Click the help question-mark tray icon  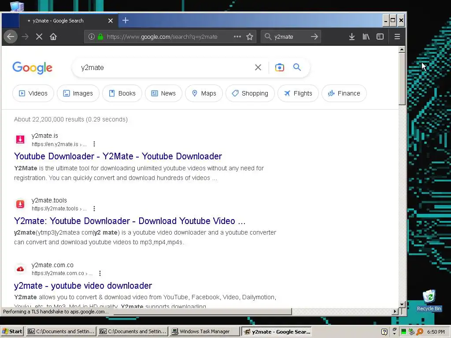[384, 332]
